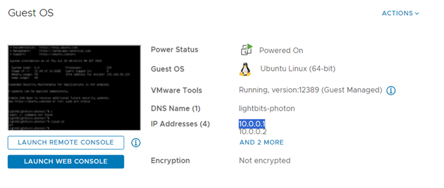Expand the AND 2 MORE addresses link

pos(261,142)
